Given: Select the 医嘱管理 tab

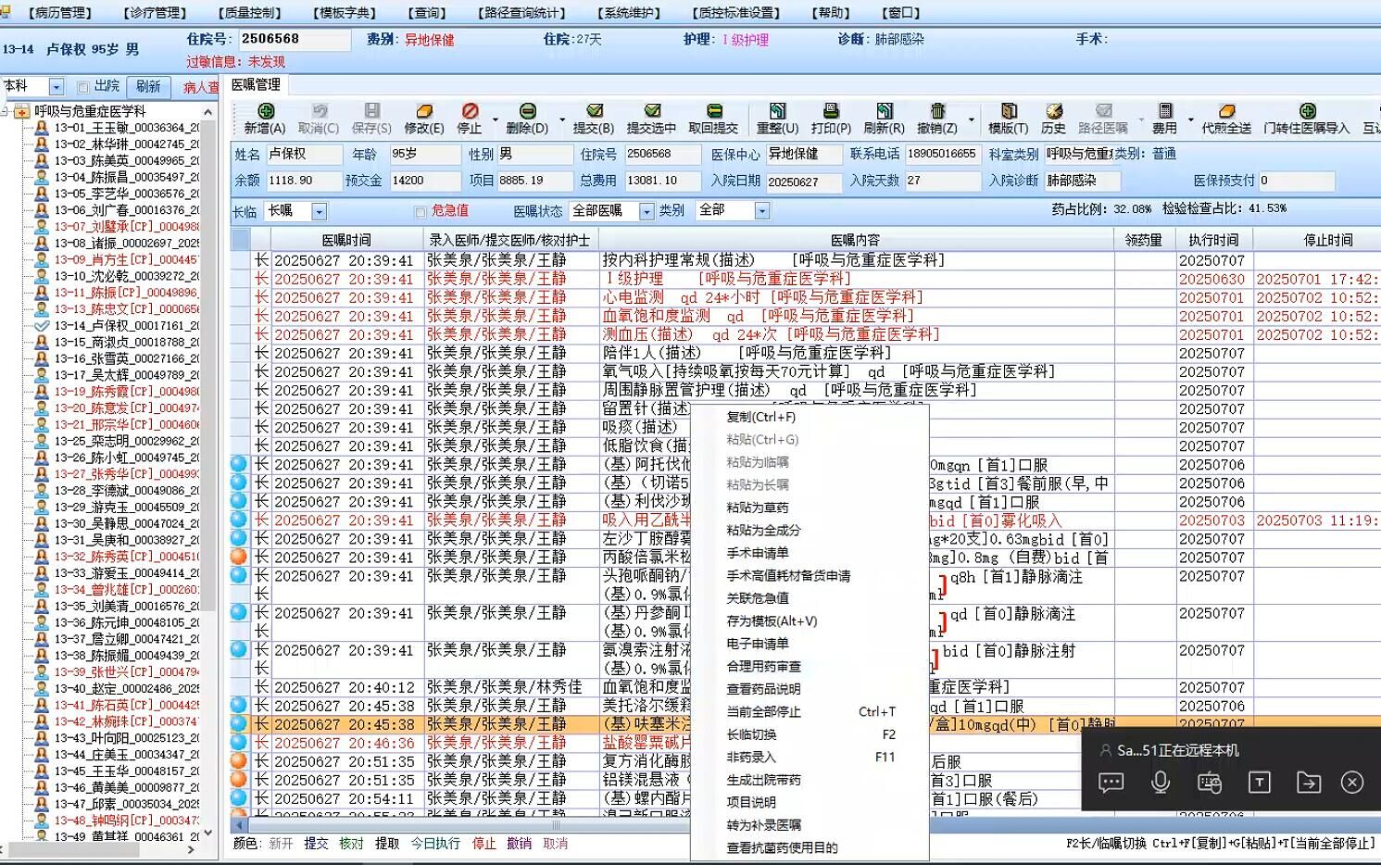Looking at the screenshot, I should coord(256,85).
